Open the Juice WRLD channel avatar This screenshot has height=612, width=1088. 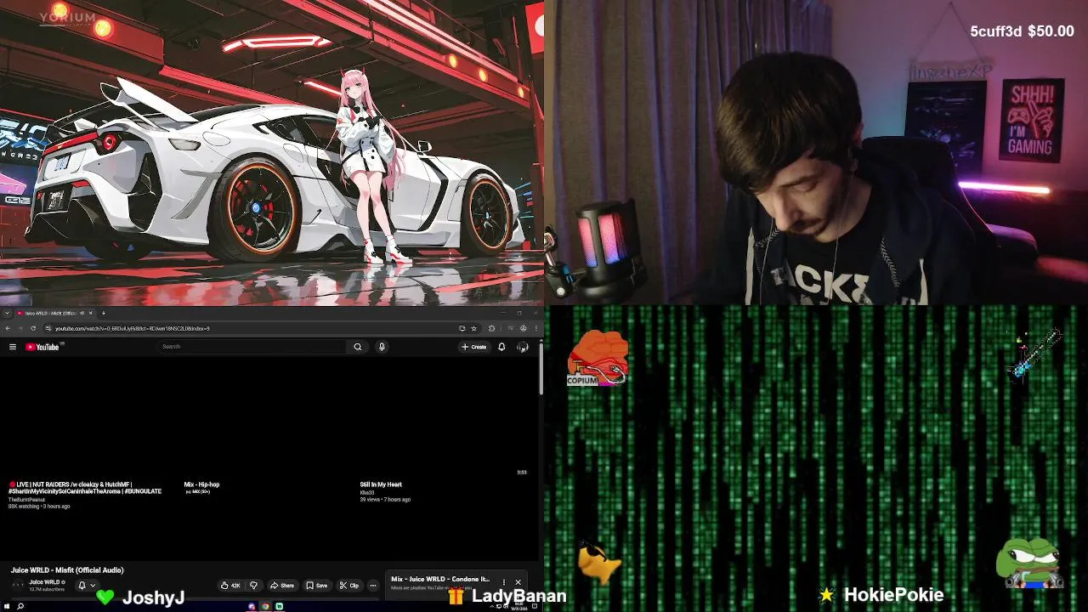(18, 585)
